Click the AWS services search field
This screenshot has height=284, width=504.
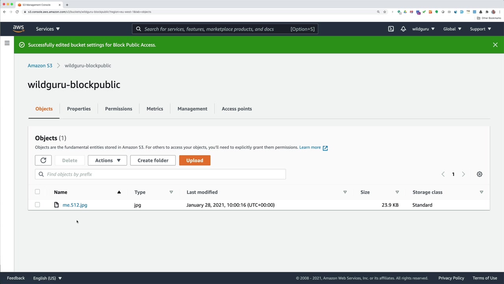click(225, 29)
